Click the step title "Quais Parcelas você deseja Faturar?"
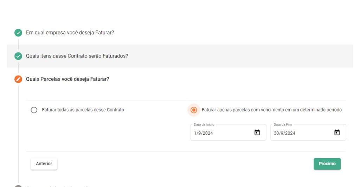 tap(67, 79)
